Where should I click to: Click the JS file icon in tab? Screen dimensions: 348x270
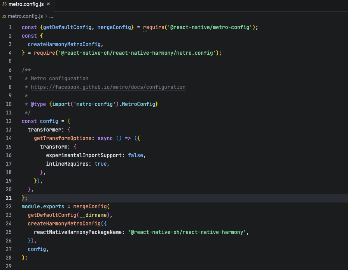point(4,4)
